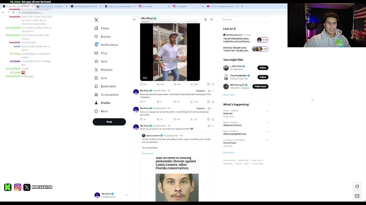The width and height of the screenshot is (366, 205).
Task: Open Chat in the sidebar
Action: [101, 53]
